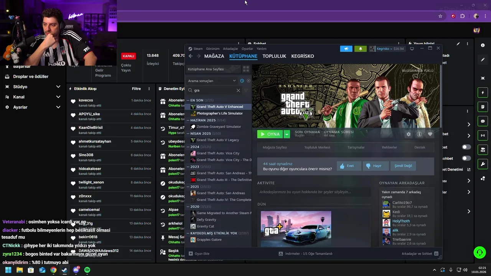This screenshot has width=491, height=276.
Task: Open Chrome extensions puzzle icon
Action: tap(462, 16)
